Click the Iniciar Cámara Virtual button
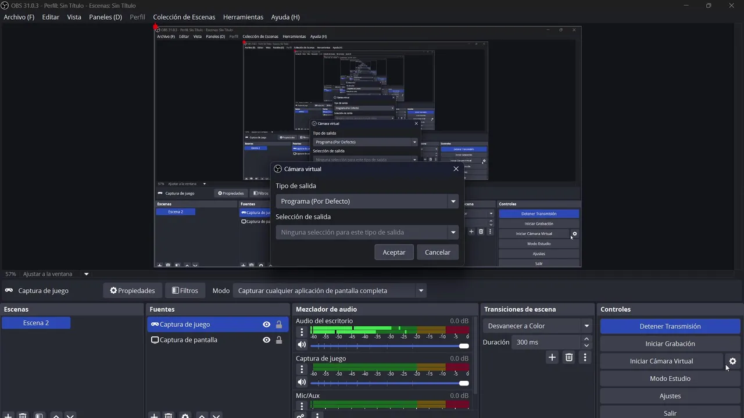744x418 pixels. pyautogui.click(x=661, y=361)
